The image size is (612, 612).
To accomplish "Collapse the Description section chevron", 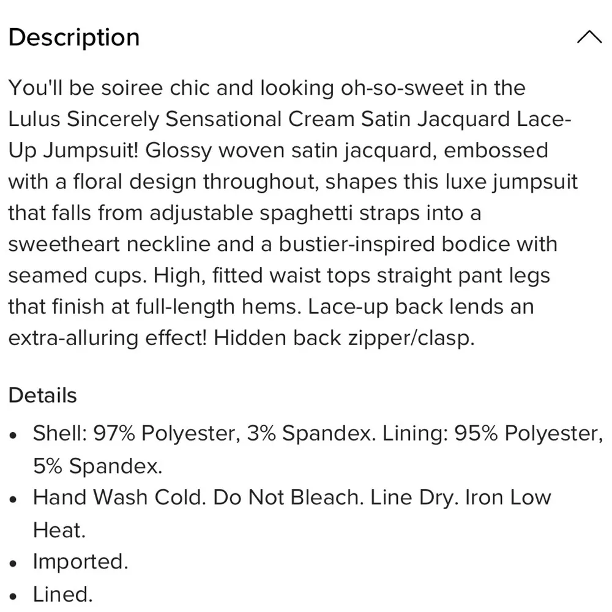I will coord(589,38).
